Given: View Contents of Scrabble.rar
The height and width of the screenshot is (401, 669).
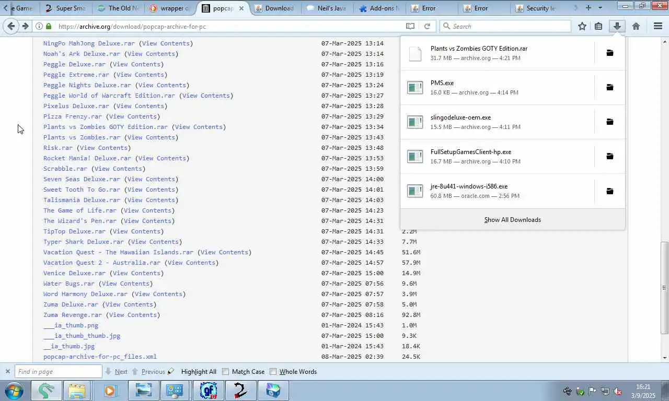Looking at the screenshot, I should coord(118,169).
